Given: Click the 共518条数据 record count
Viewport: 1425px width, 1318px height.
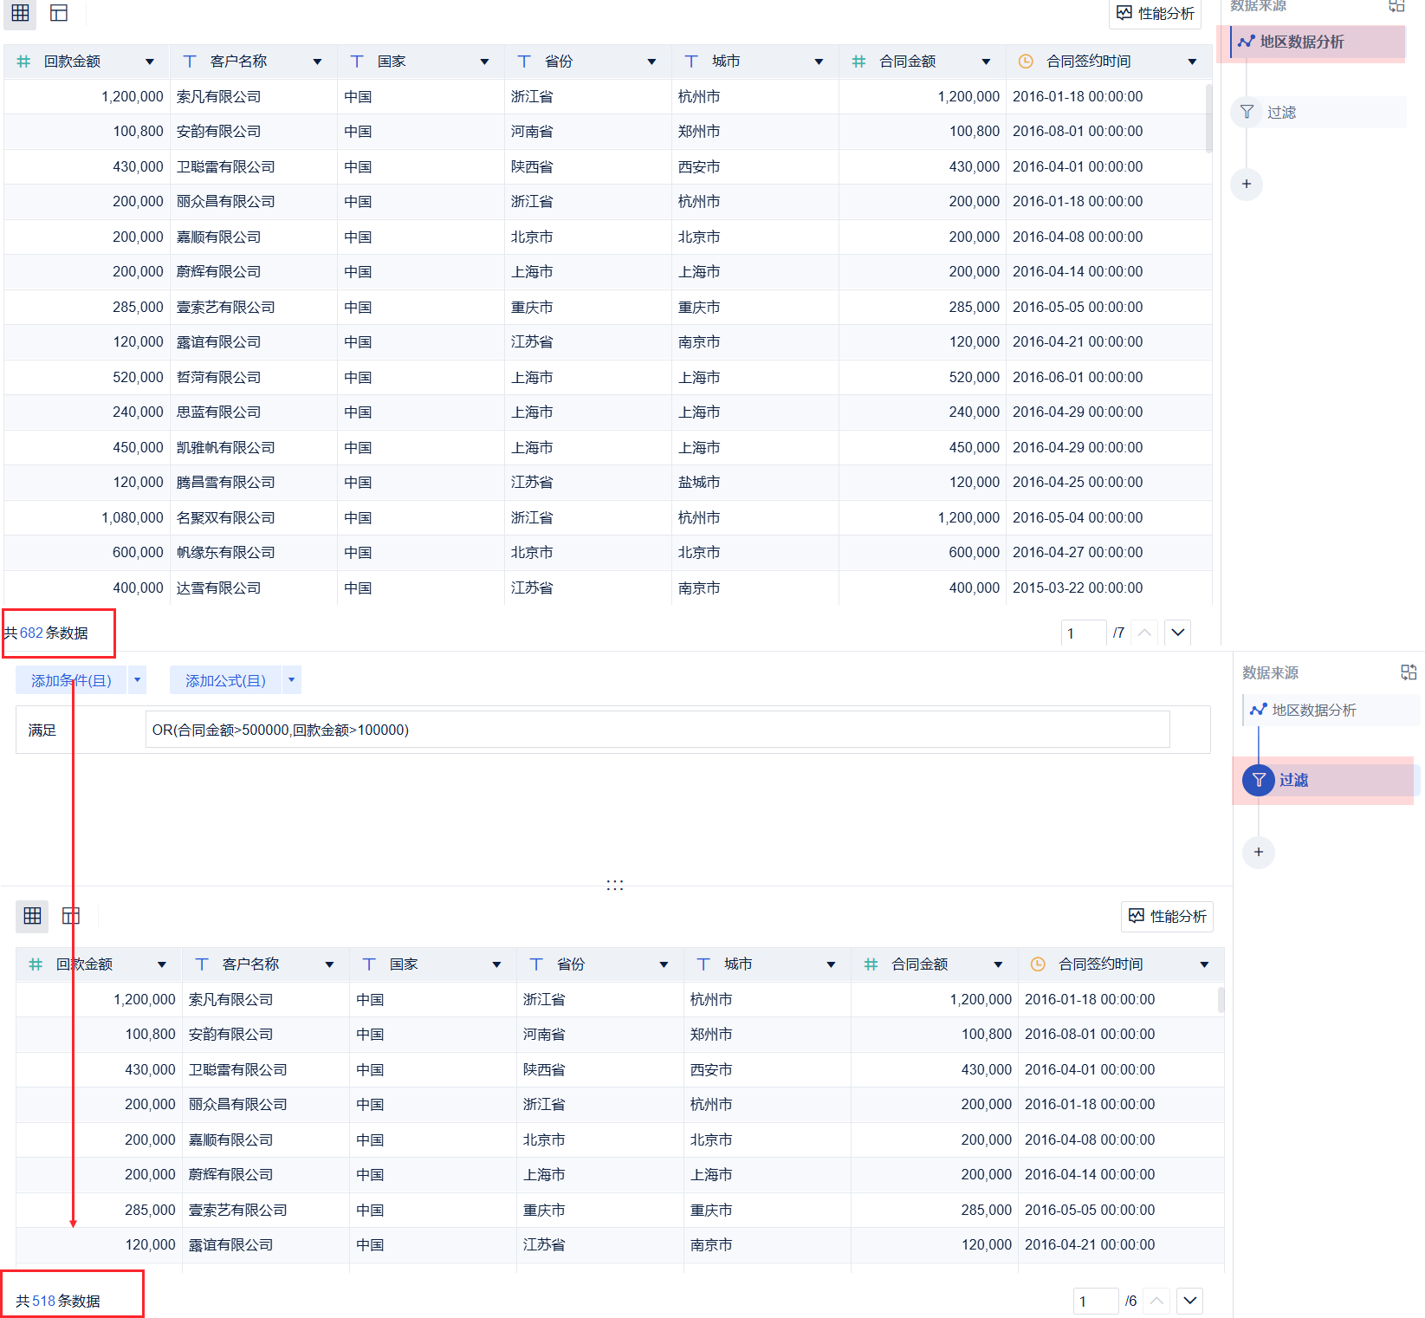Looking at the screenshot, I should (58, 1301).
